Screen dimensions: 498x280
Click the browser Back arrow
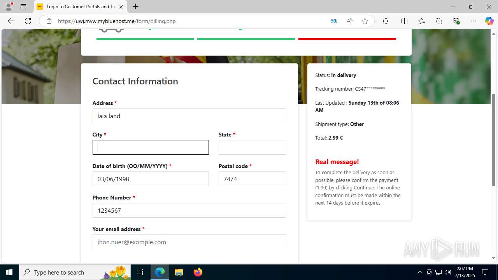[11, 21]
